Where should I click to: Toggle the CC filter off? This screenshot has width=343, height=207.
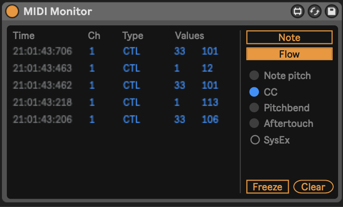coord(254,92)
